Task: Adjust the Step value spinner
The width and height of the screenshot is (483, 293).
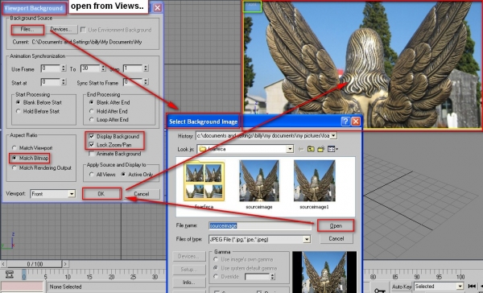Action: (x=146, y=68)
